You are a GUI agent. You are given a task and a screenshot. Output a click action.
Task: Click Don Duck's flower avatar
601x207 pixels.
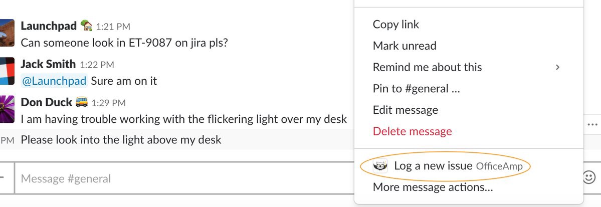[7, 109]
